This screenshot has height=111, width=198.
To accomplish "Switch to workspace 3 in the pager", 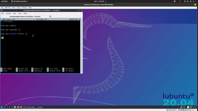I will 10,107.
